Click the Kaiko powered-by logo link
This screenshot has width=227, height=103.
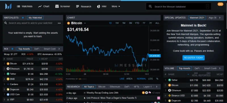[83, 79]
